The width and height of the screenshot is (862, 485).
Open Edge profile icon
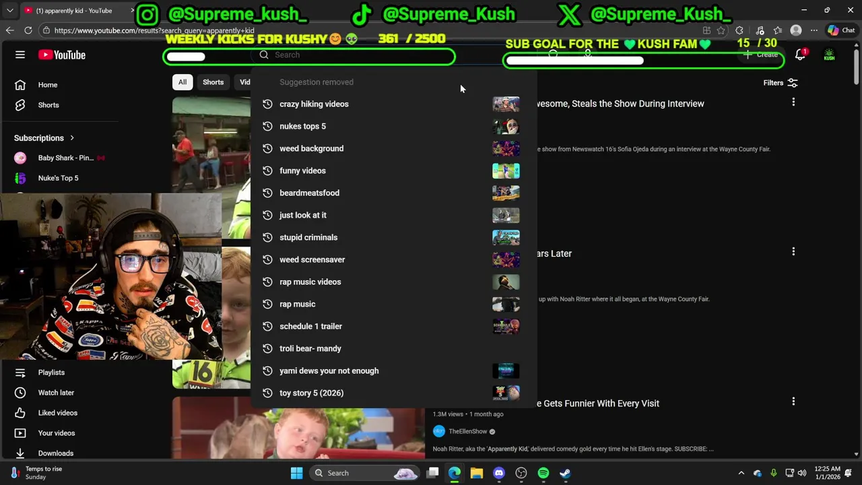tap(796, 30)
